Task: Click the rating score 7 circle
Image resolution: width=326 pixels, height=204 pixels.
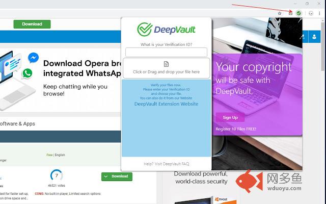Action: 57,175
